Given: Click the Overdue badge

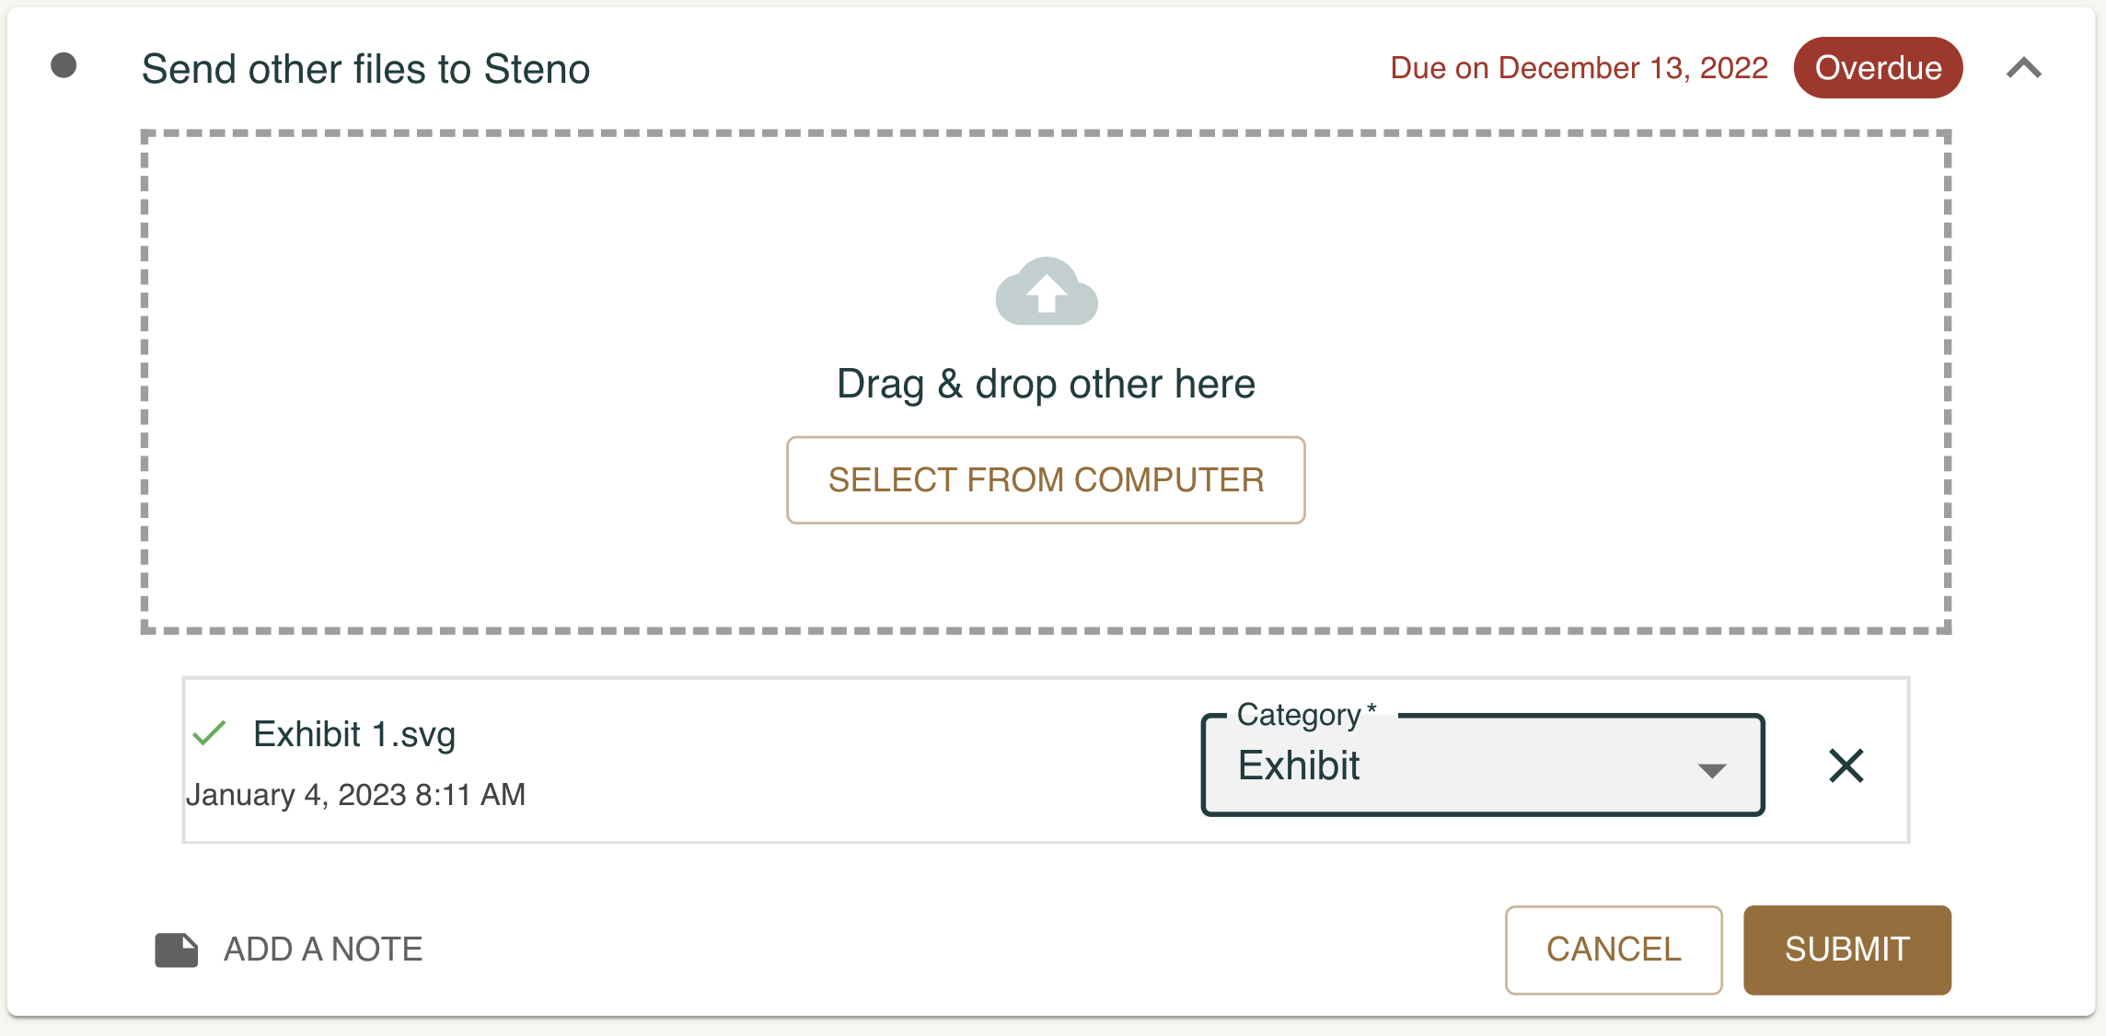Looking at the screenshot, I should [x=1878, y=68].
